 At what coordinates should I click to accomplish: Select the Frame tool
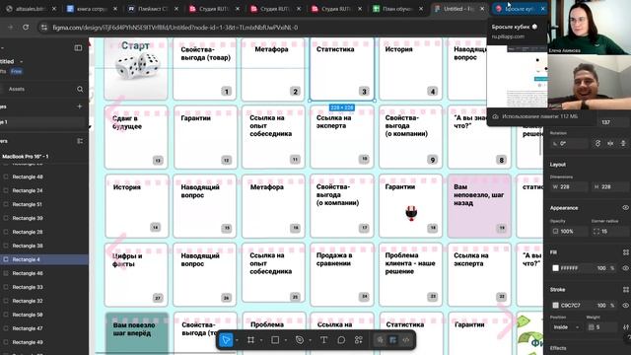pyautogui.click(x=250, y=340)
